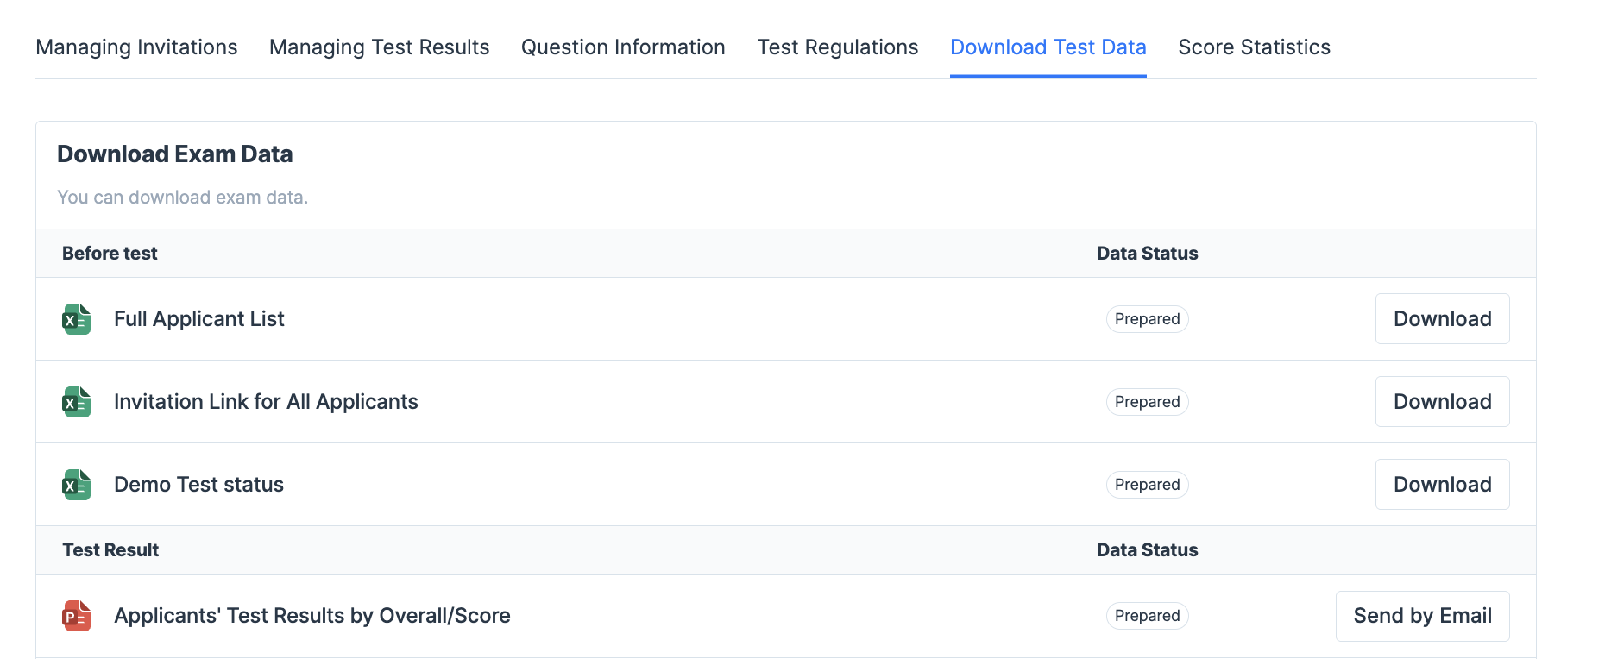Click Excel icon beside Demo Test status
Viewport: 1605px width, 659px height.
[77, 485]
